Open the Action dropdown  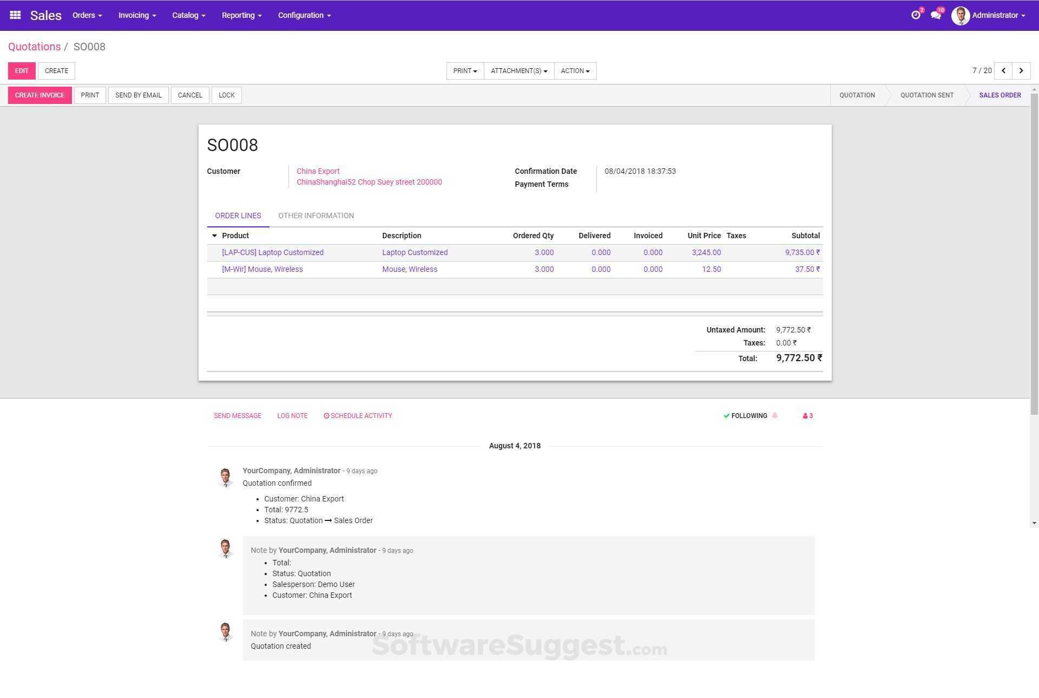point(575,71)
